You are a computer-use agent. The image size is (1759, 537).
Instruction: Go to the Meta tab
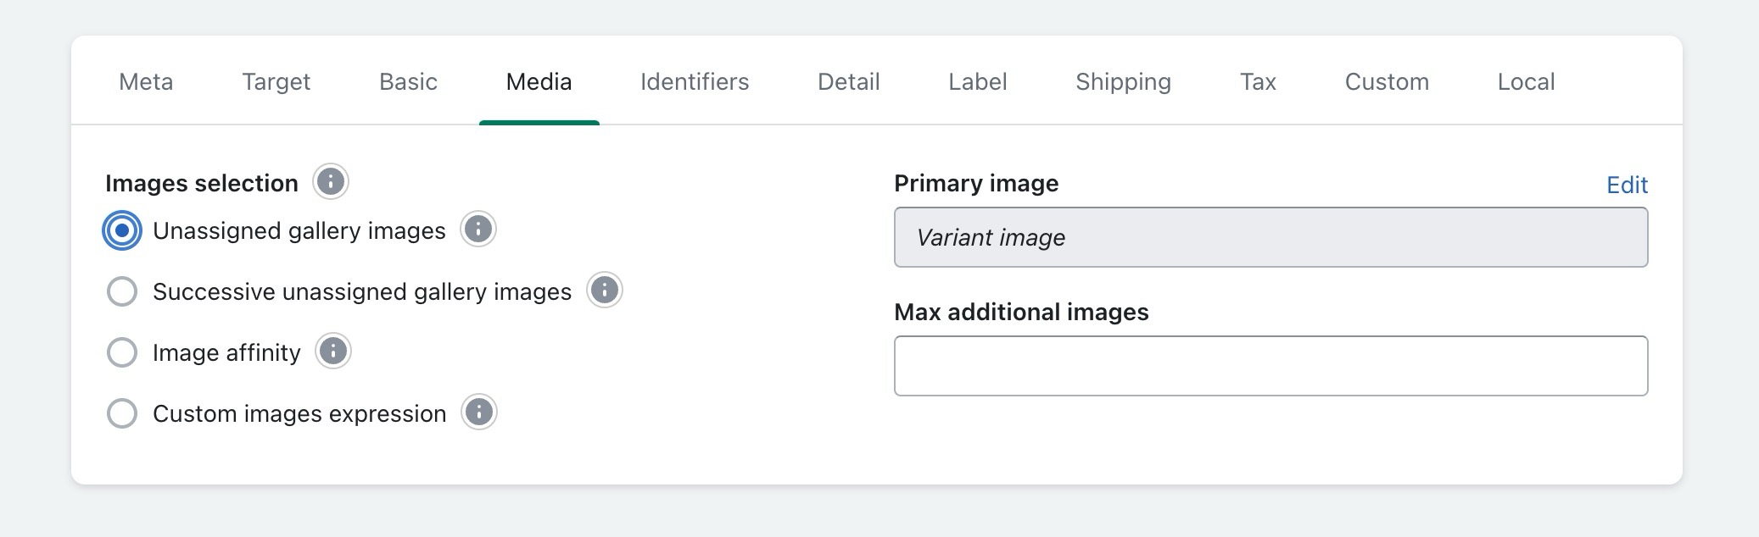click(145, 82)
